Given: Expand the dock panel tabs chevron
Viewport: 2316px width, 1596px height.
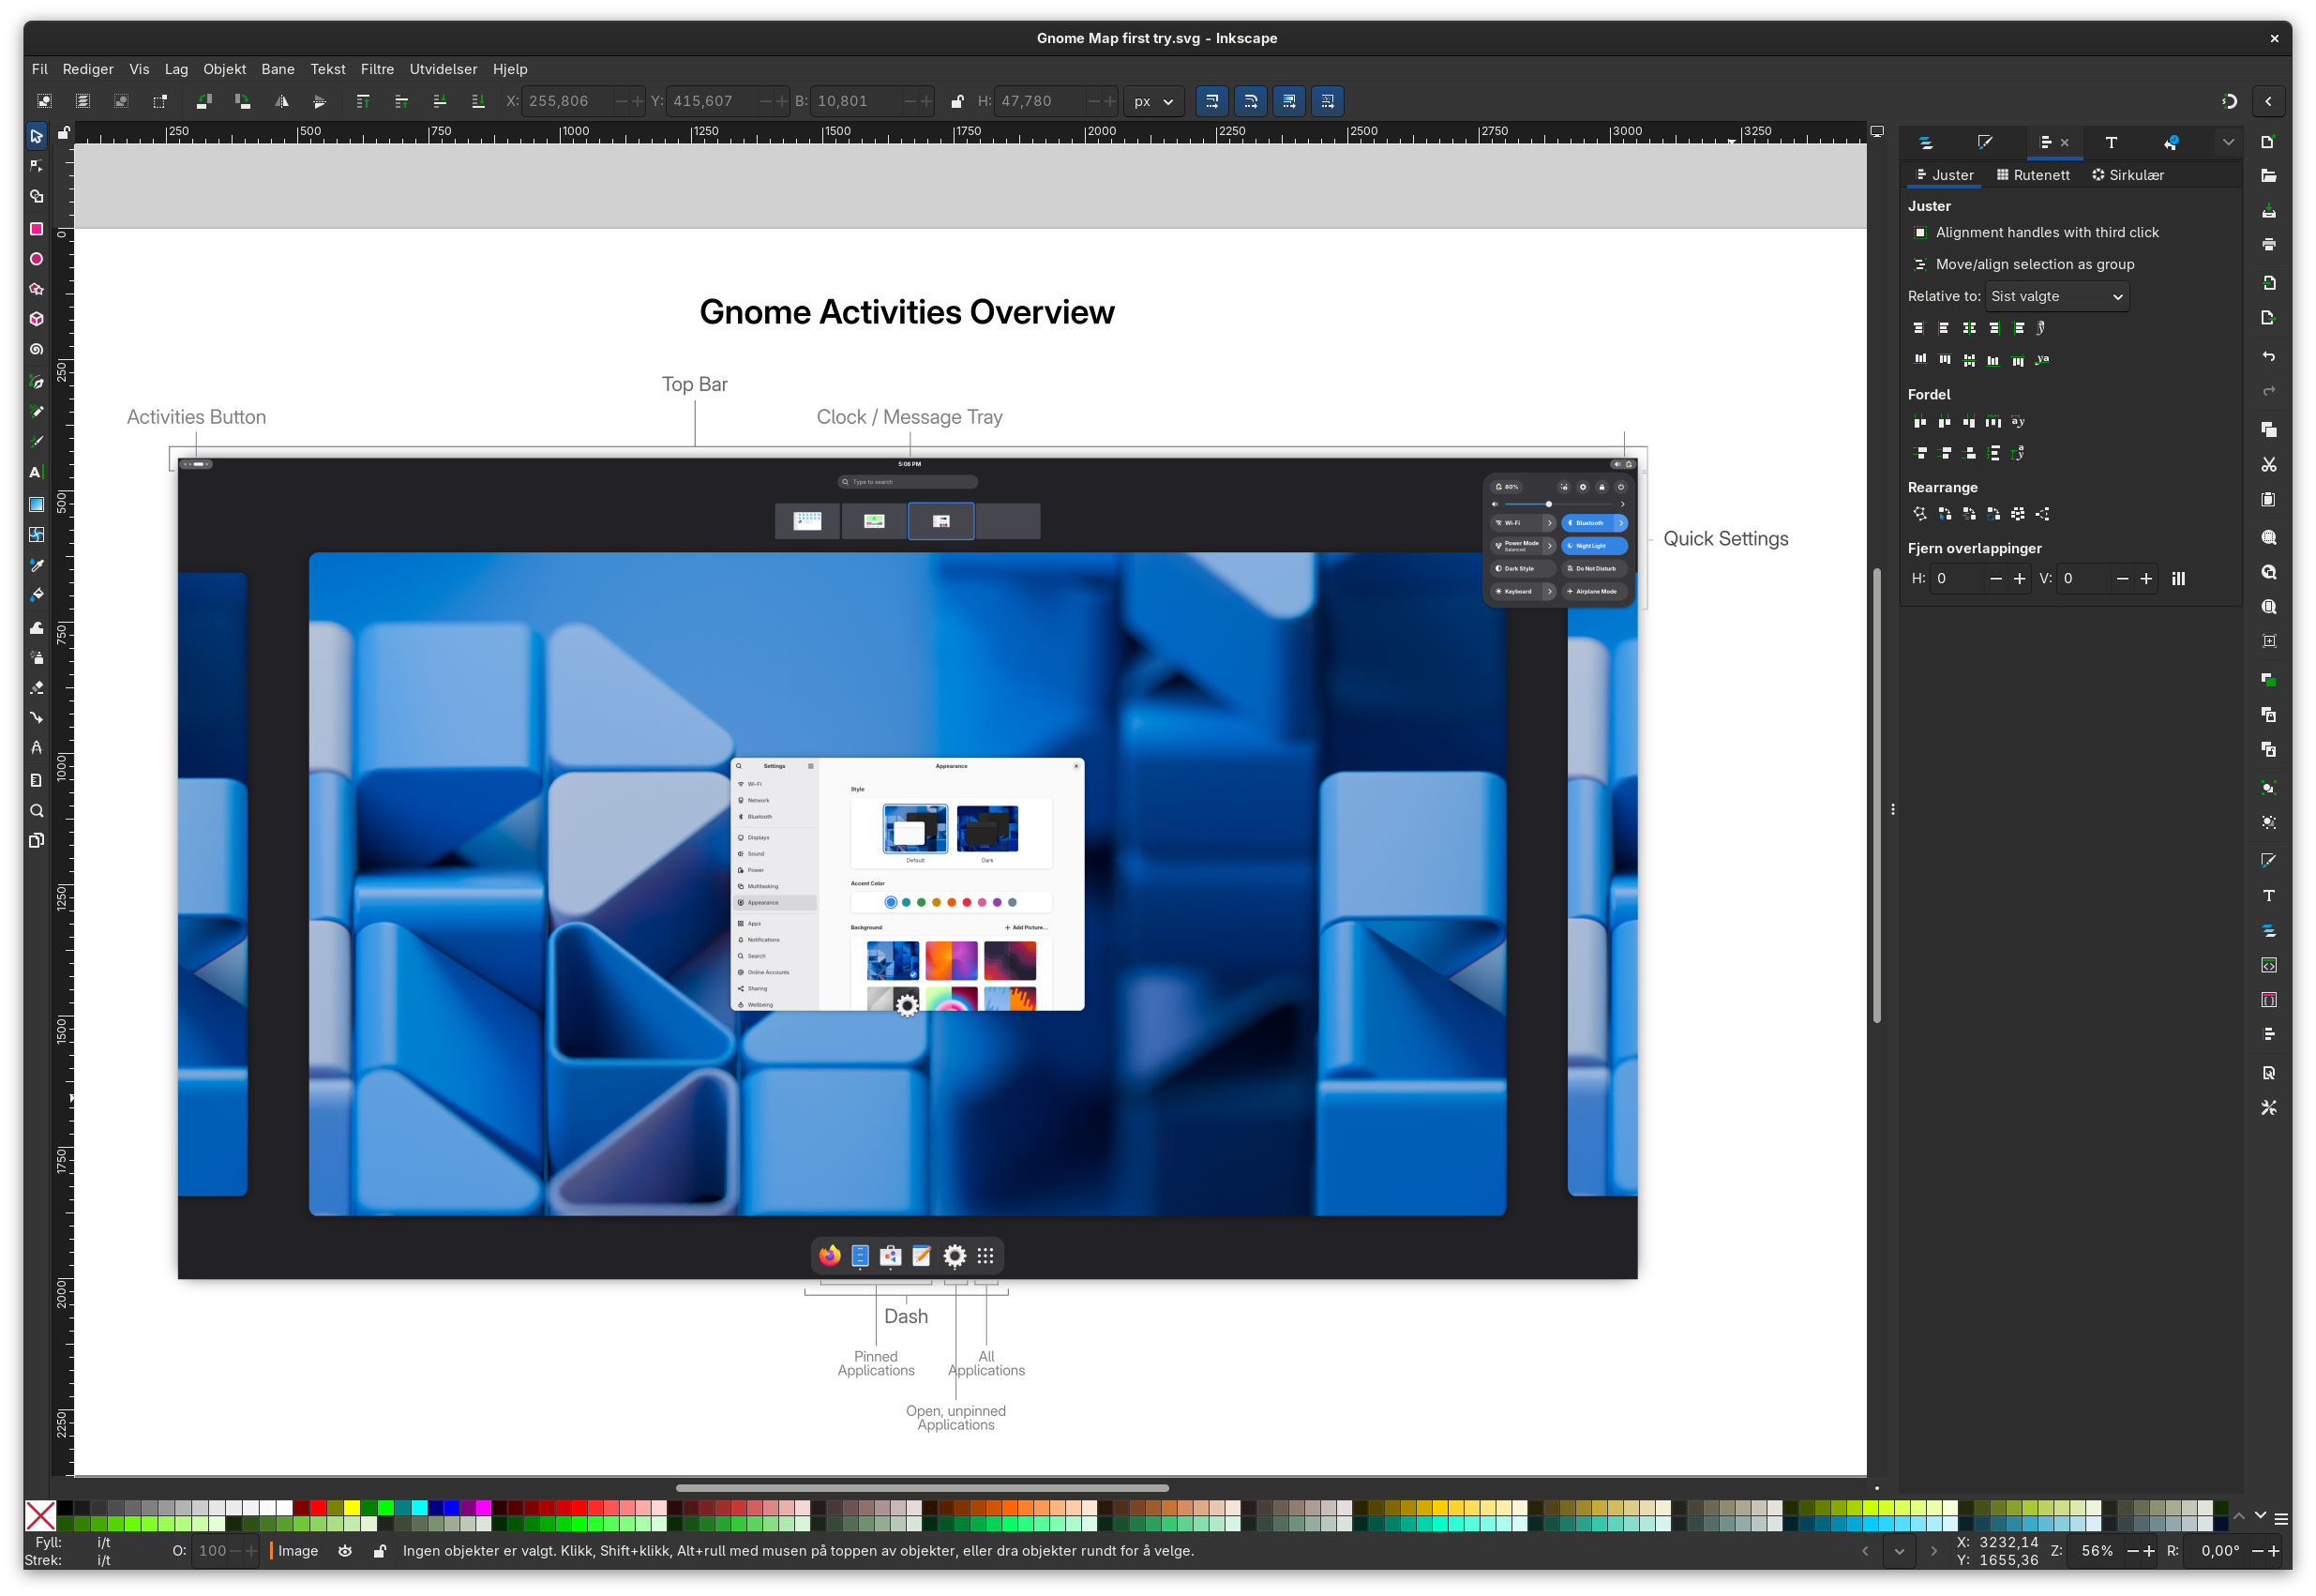Looking at the screenshot, I should [x=2228, y=142].
